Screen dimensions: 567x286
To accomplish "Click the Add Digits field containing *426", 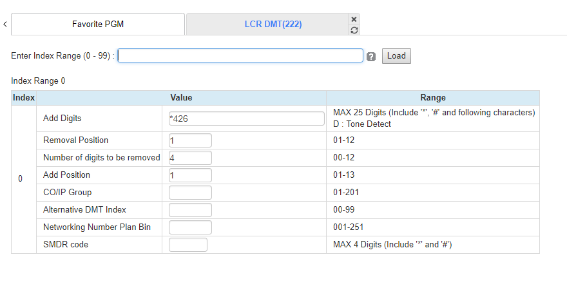I will tap(246, 119).
